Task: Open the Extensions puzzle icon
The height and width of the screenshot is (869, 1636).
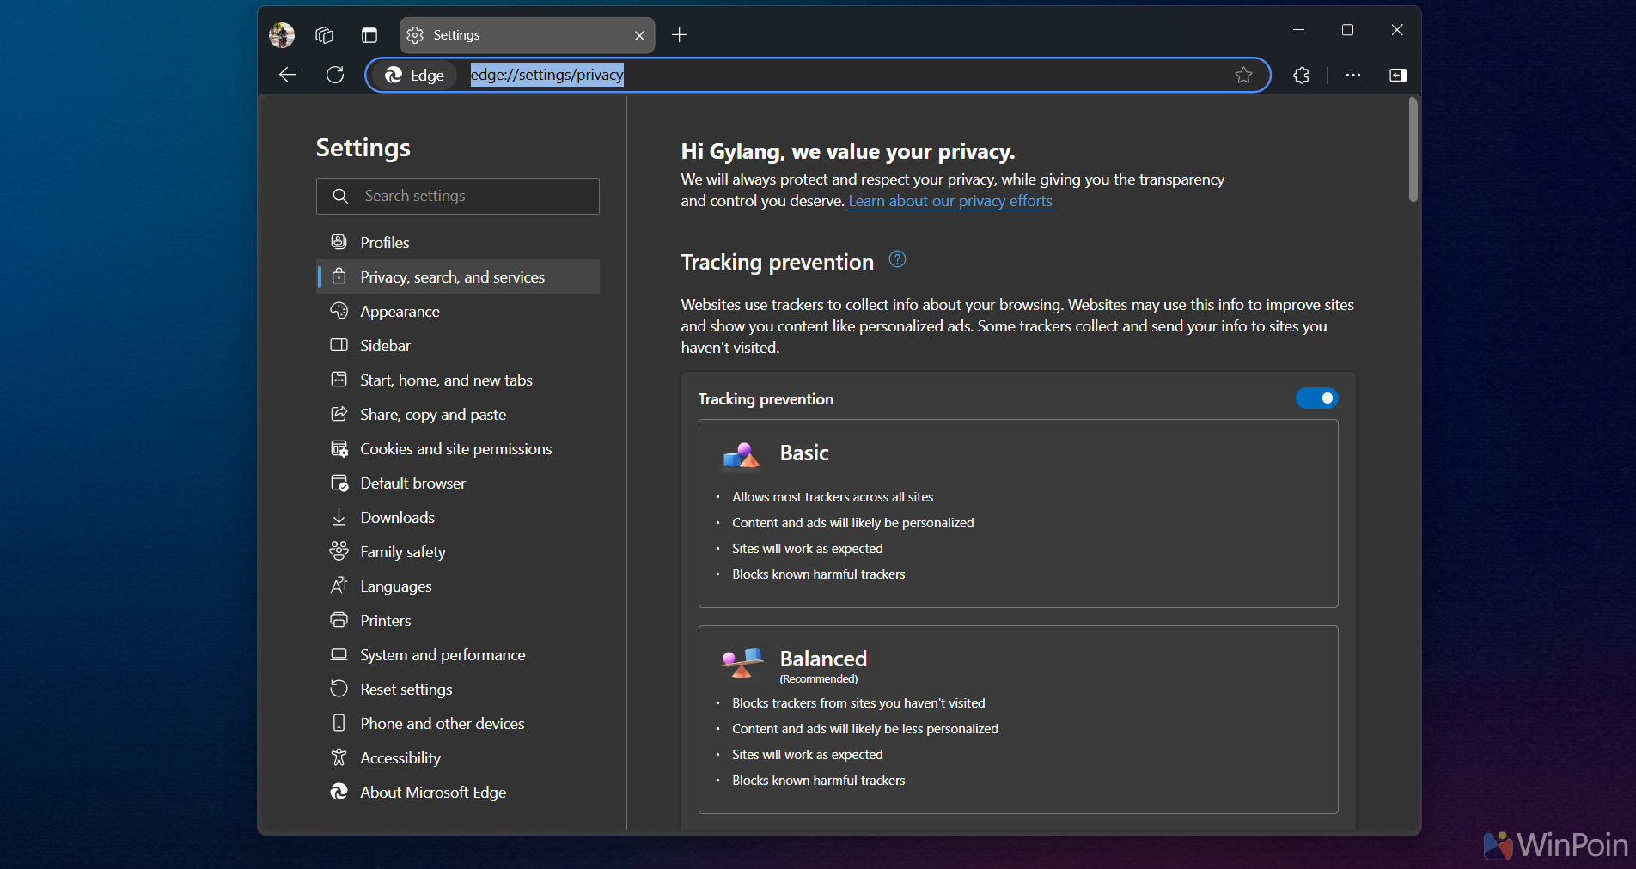Action: point(1301,76)
